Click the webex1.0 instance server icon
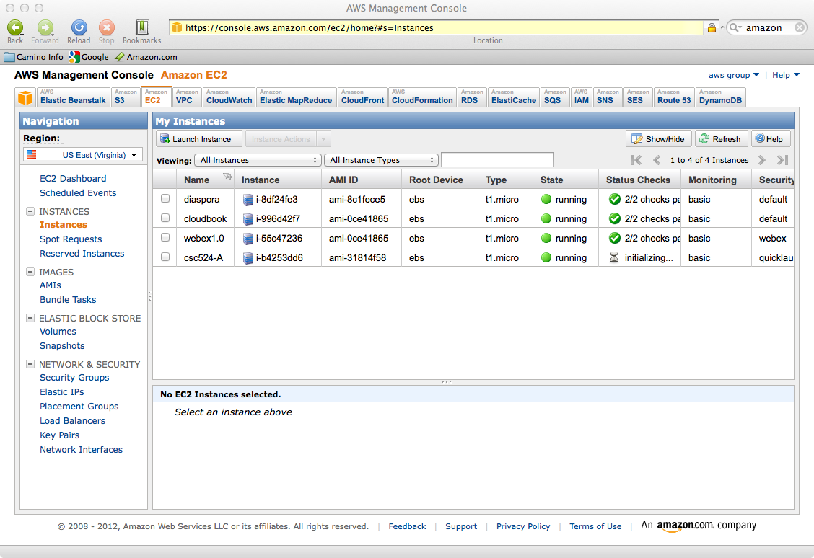Image resolution: width=814 pixels, height=558 pixels. pos(248,238)
